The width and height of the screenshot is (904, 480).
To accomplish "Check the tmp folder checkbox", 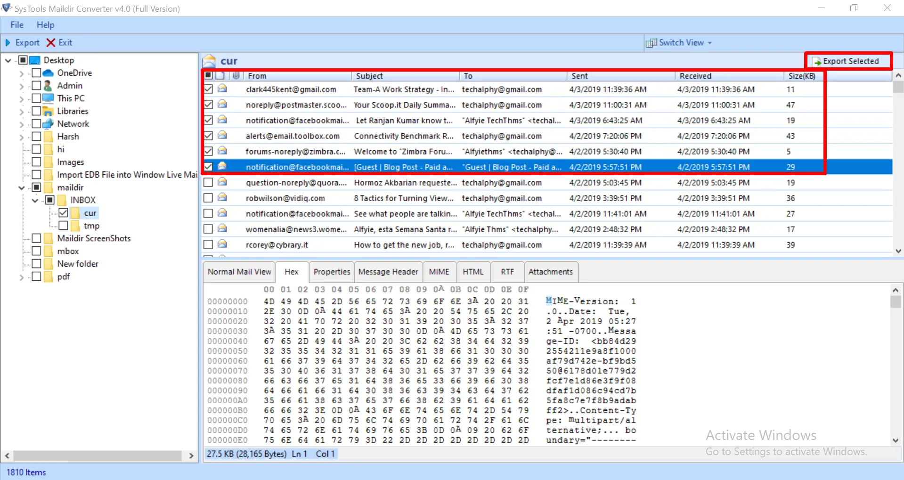I will [x=63, y=226].
